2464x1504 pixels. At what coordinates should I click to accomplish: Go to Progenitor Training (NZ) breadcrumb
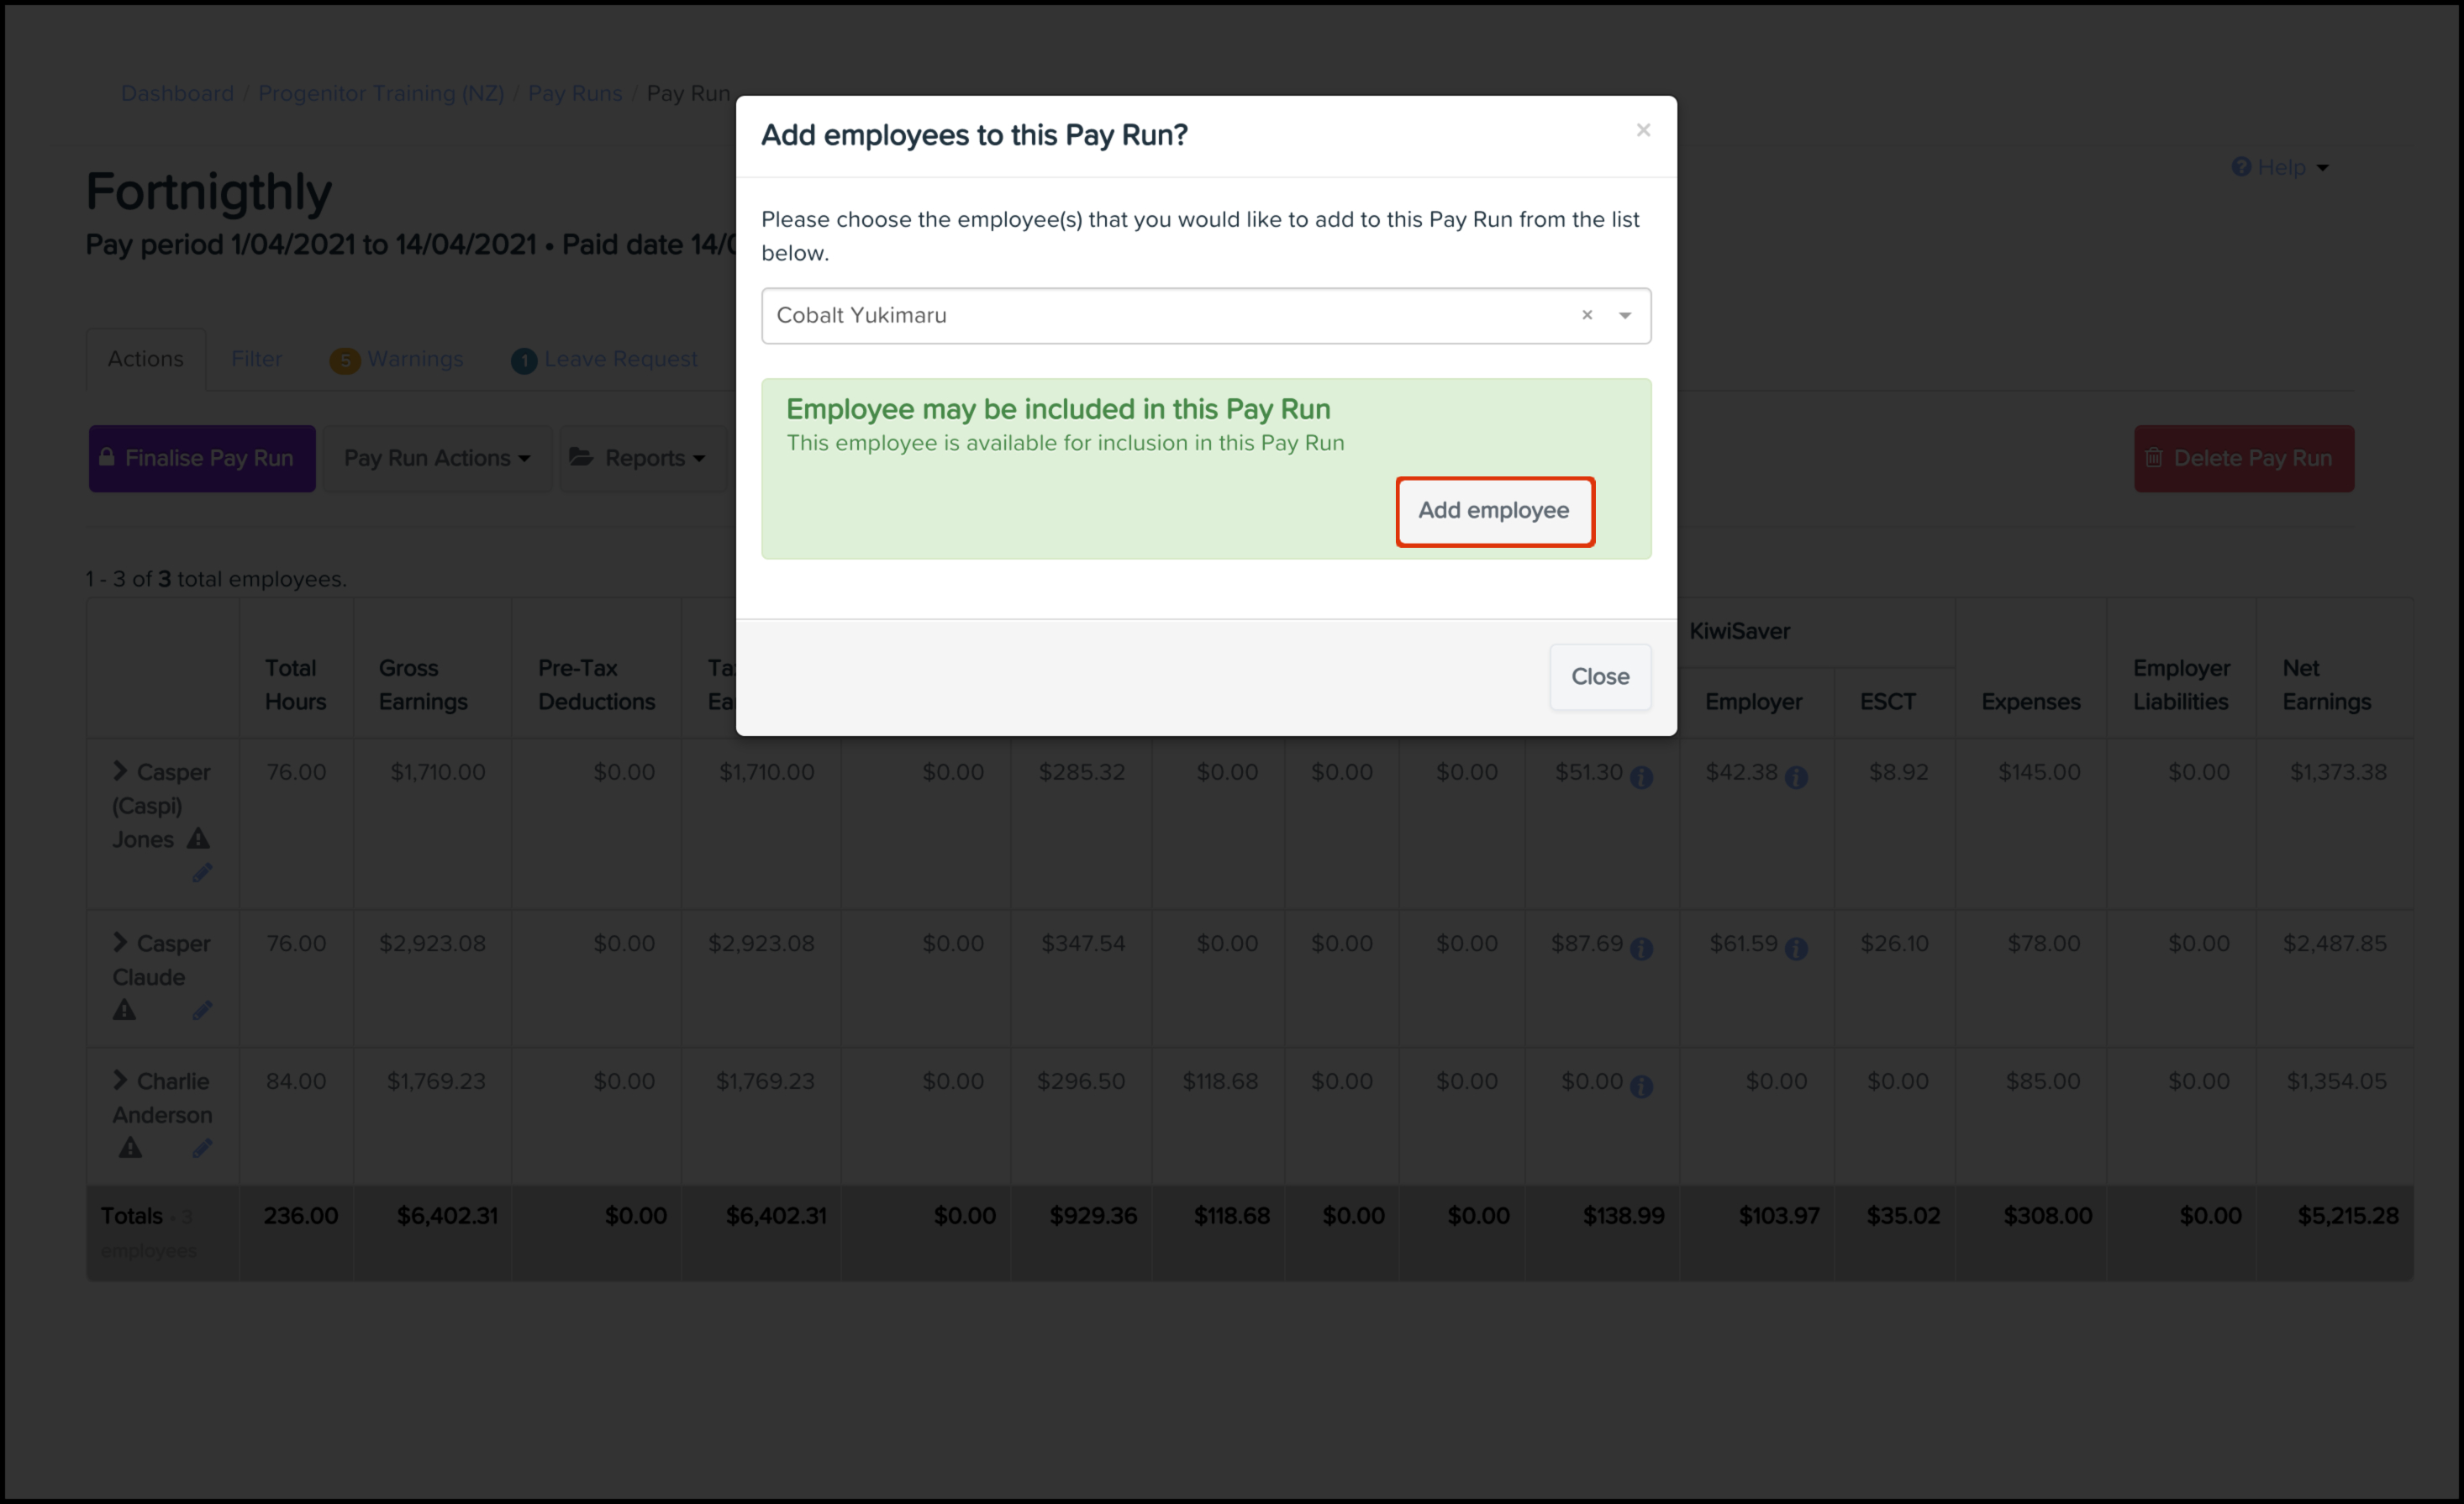coord(381,93)
